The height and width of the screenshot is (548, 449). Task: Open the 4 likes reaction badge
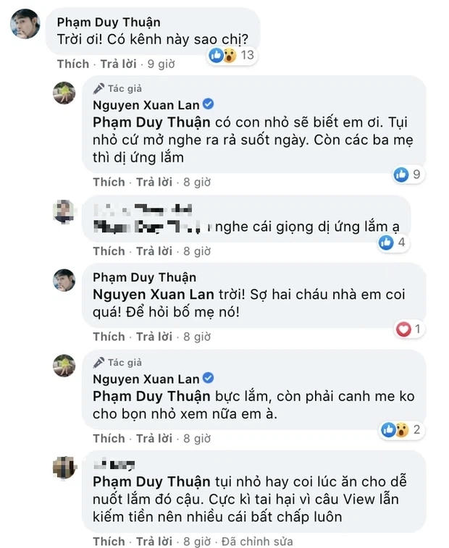(393, 242)
